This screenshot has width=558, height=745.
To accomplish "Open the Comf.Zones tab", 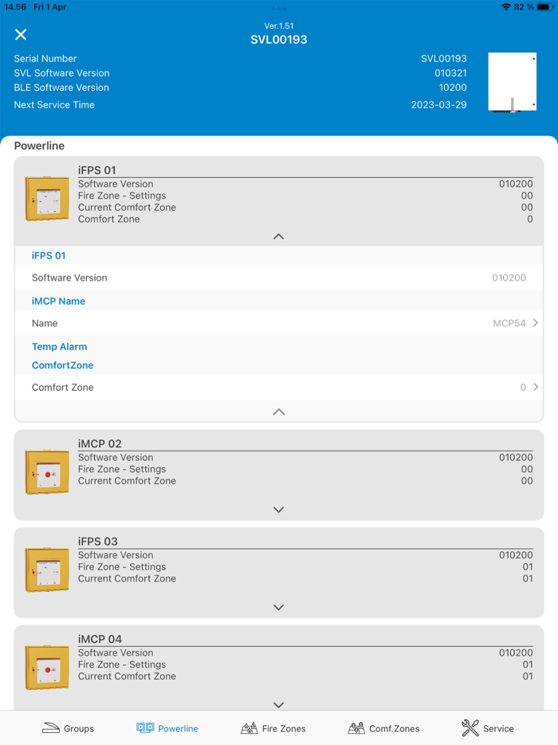I will (x=383, y=728).
